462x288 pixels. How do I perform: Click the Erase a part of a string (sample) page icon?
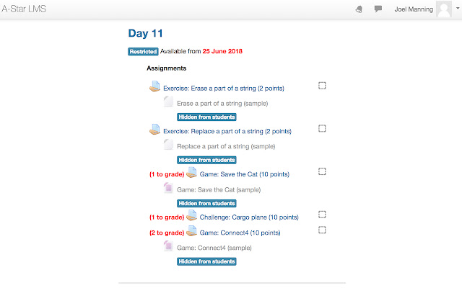point(168,102)
